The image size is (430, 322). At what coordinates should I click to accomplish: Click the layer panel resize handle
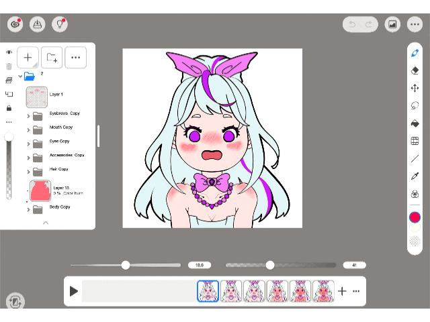99,136
